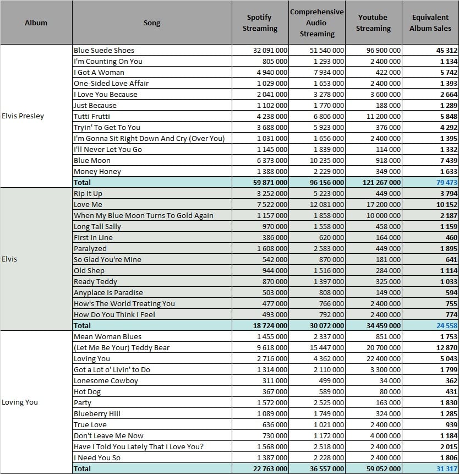
Task: Click Tutti Frutti 11 200 000 value
Action: [374, 116]
